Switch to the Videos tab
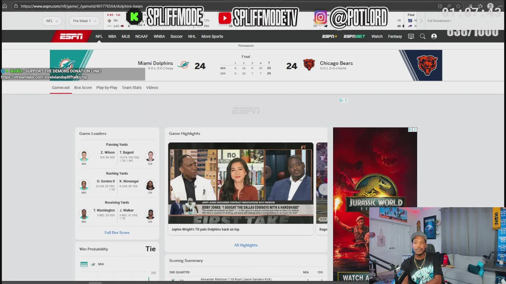The image size is (506, 284). click(x=152, y=88)
